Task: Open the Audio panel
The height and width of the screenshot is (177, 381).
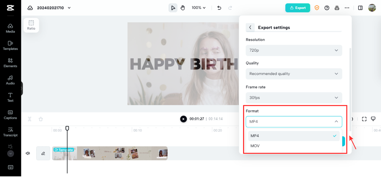Action: pyautogui.click(x=10, y=80)
